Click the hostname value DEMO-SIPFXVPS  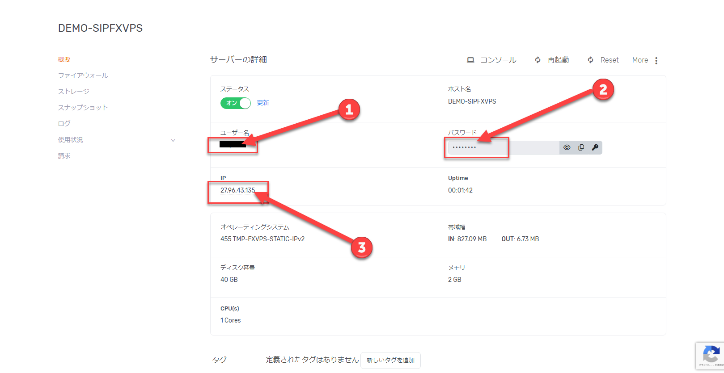[x=472, y=101]
